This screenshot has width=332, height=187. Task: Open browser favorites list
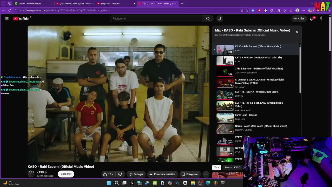tap(285, 10)
